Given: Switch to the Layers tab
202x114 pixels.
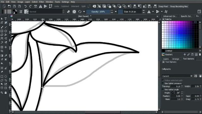Looking at the screenshot, I should coord(166,59).
